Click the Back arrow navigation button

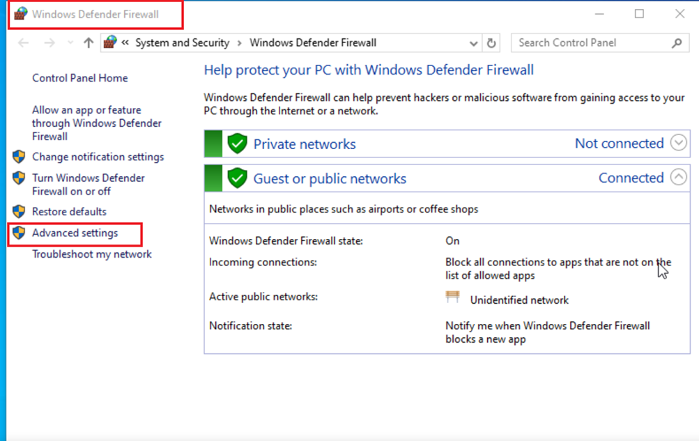coord(24,42)
